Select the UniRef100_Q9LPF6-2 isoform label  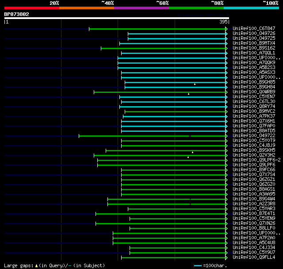click(256, 160)
